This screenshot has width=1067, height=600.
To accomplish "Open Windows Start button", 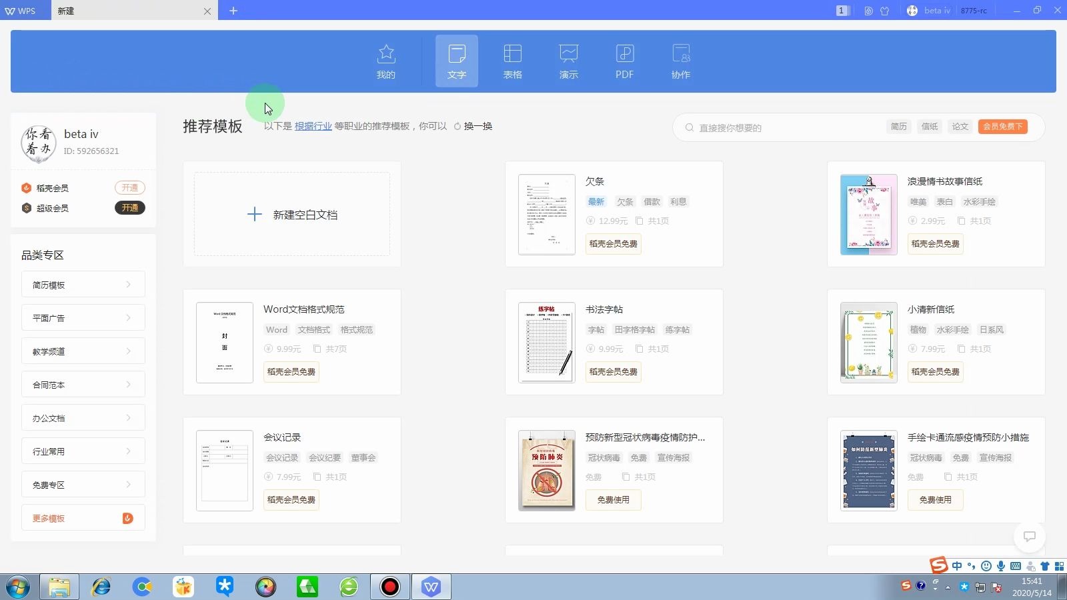I will (x=18, y=587).
